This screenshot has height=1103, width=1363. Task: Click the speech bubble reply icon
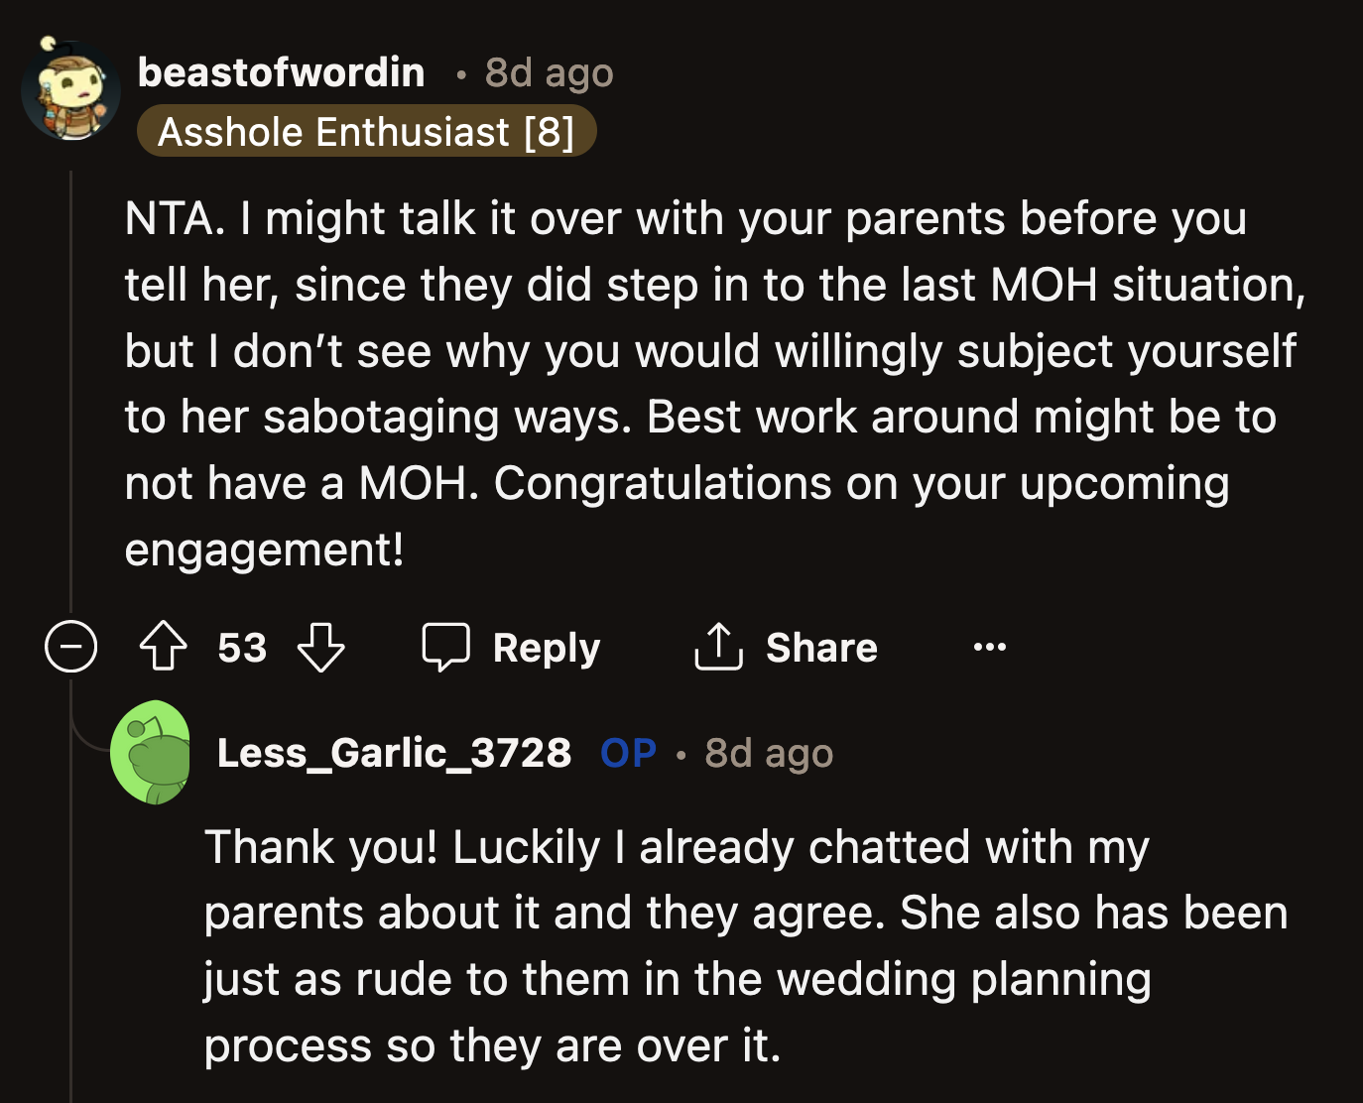pos(448,648)
